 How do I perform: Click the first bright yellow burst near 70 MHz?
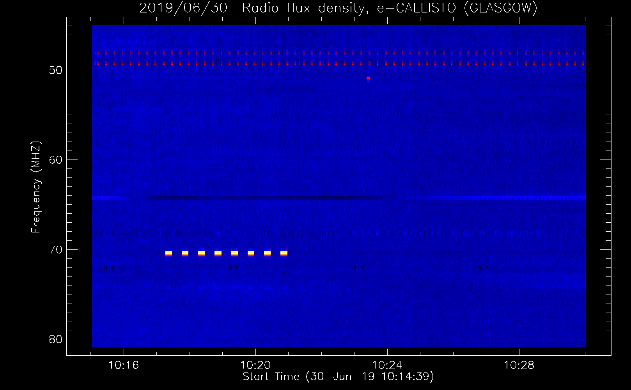click(x=168, y=253)
